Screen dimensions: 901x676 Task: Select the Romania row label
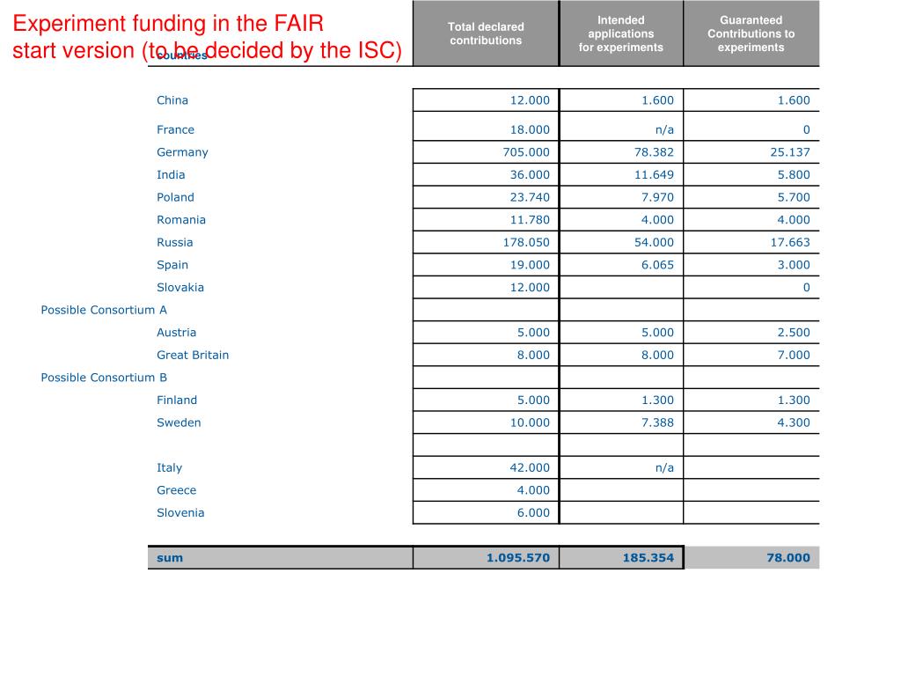click(x=181, y=219)
